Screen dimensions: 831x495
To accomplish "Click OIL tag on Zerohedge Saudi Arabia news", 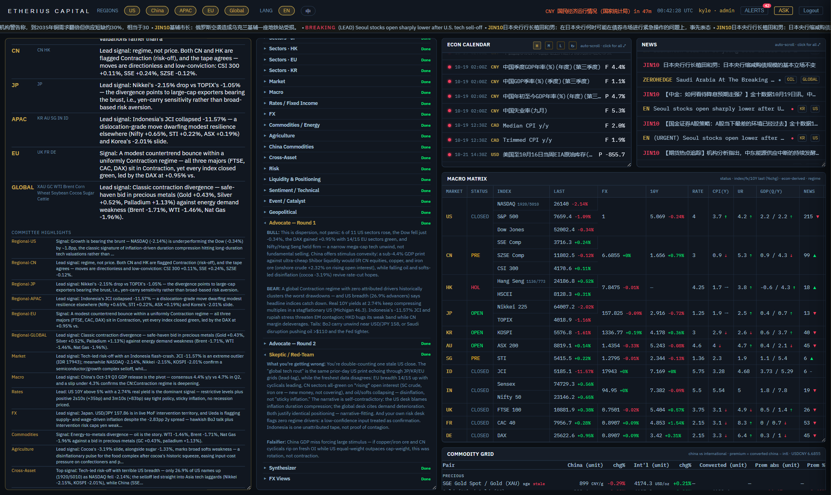I will [x=791, y=80].
